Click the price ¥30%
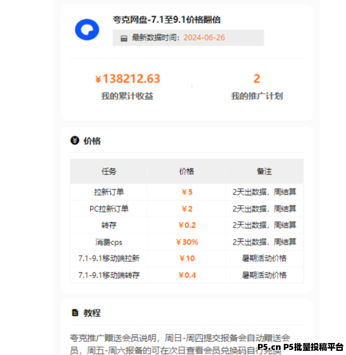346x355 pixels. click(187, 242)
